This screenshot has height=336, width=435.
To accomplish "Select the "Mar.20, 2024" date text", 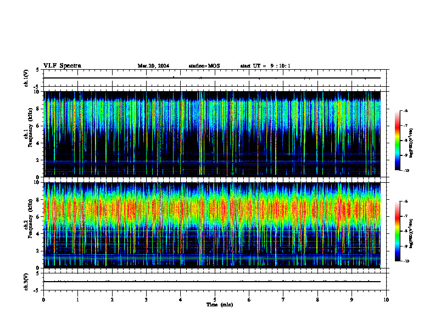I will click(x=153, y=66).
